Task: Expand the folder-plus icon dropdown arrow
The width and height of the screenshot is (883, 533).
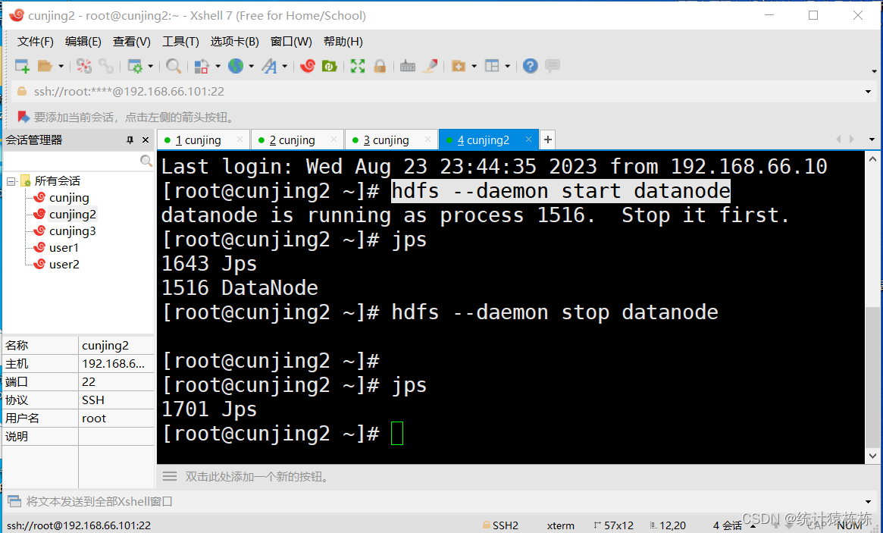Action: (474, 67)
